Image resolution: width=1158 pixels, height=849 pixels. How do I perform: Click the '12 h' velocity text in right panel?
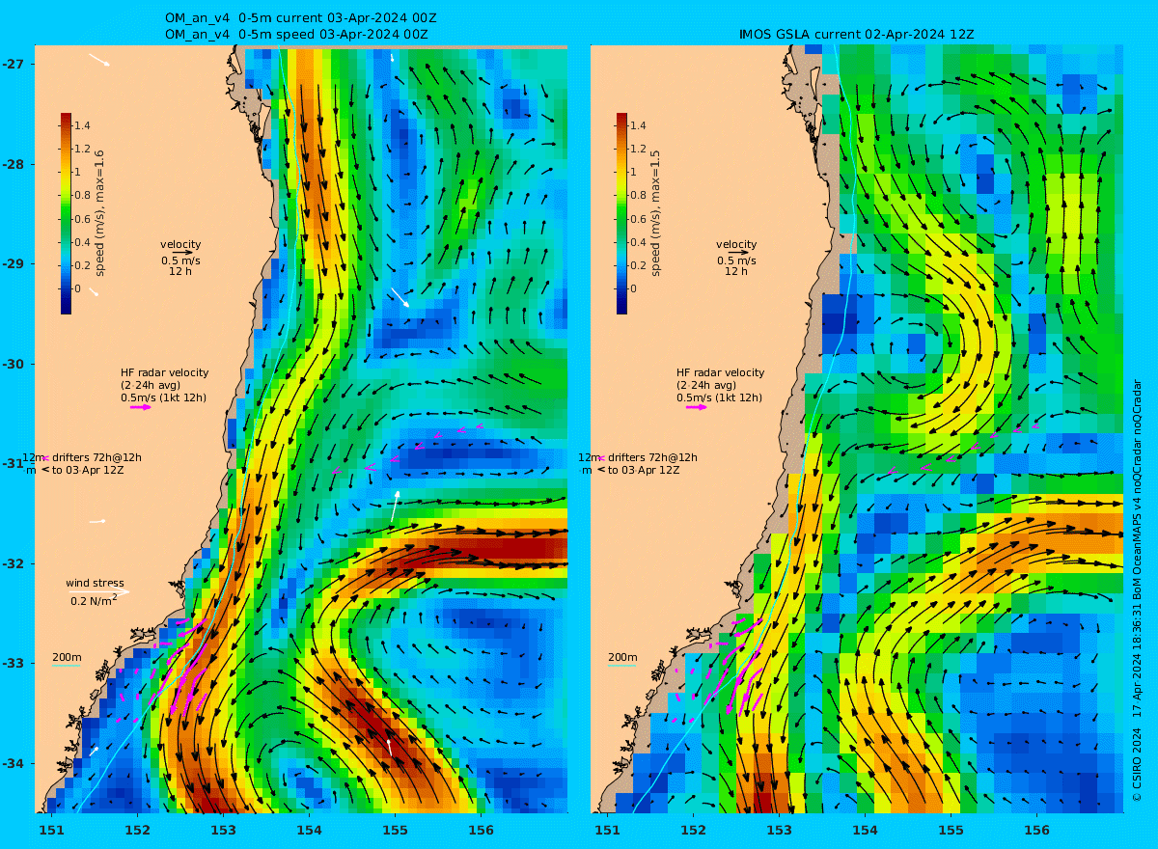click(x=736, y=271)
